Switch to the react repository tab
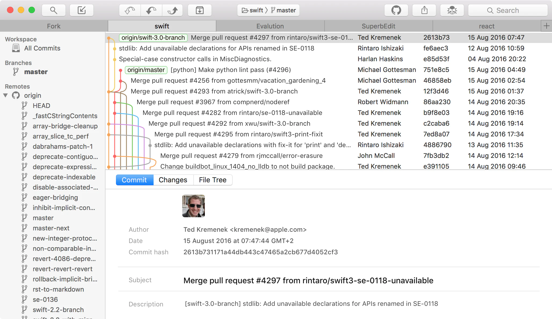The height and width of the screenshot is (319, 552). tap(486, 26)
